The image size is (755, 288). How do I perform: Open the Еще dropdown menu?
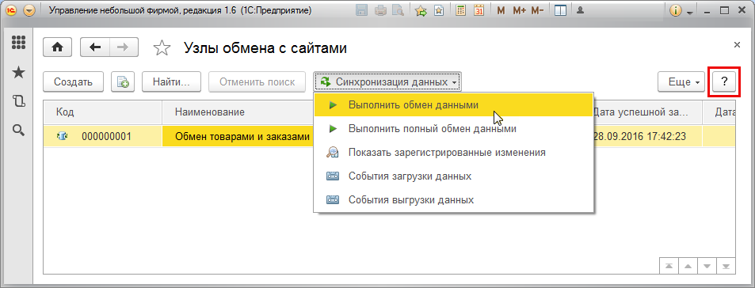681,81
